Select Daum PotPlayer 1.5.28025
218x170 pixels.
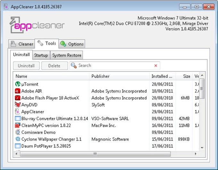pos(46,146)
